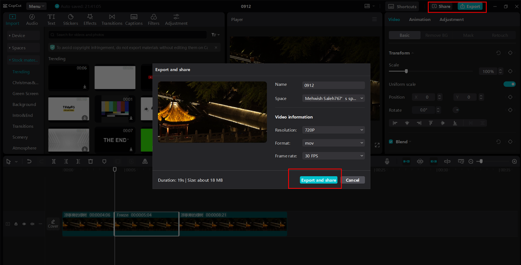Toggle track visibility eye icon
Image resolution: width=521 pixels, height=265 pixels.
24,224
